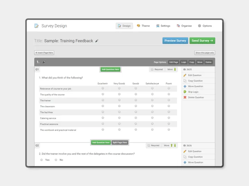
Task: Click the Q2 Edit Question pencil icon
Action: (x=185, y=151)
